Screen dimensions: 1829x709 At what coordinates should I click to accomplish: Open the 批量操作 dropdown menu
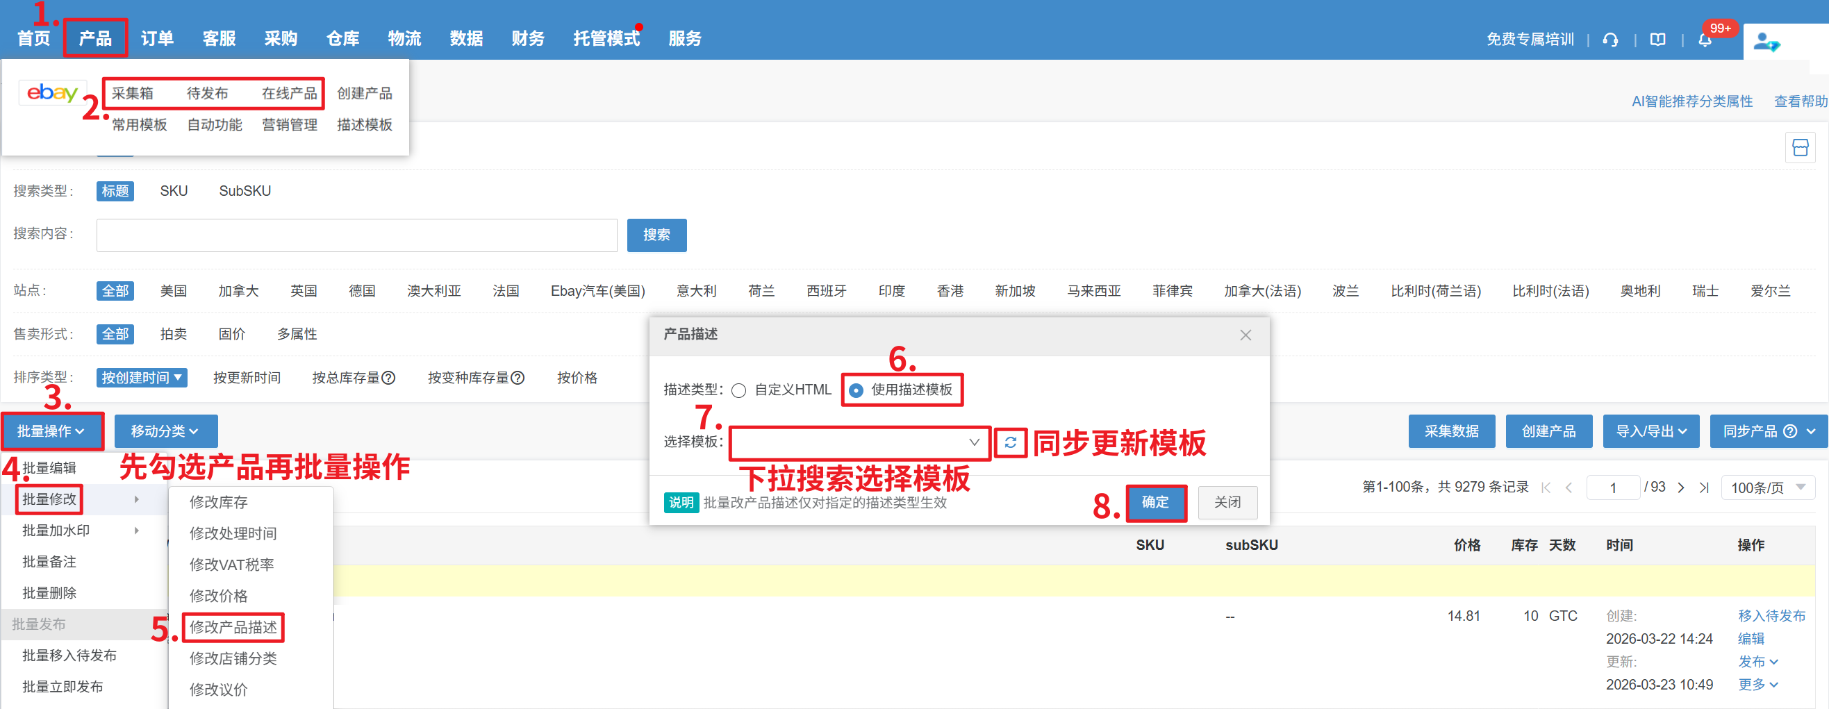point(52,431)
